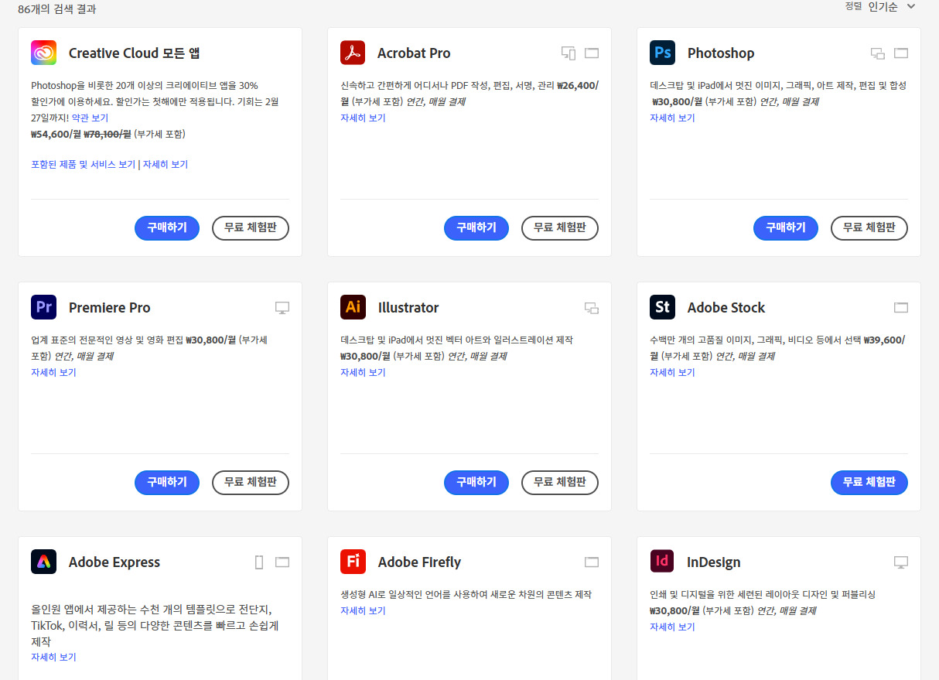Click the ₩54,600/월 discounted price
The image size is (939, 680).
pyautogui.click(x=56, y=135)
